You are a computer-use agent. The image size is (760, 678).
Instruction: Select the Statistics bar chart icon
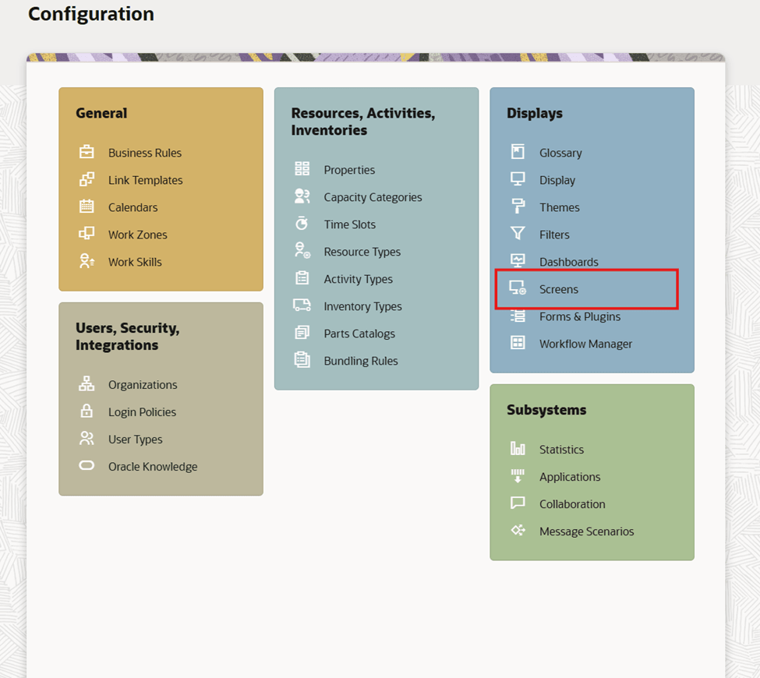[x=517, y=449]
